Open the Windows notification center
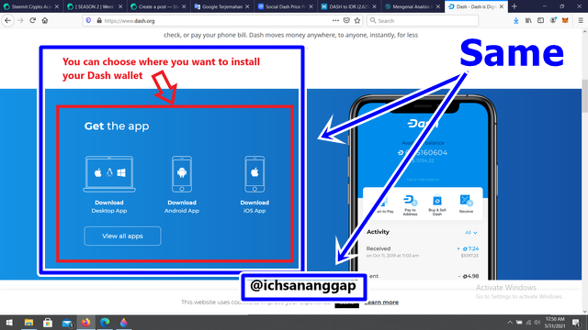Screen dimensions: 588x330 (576, 323)
